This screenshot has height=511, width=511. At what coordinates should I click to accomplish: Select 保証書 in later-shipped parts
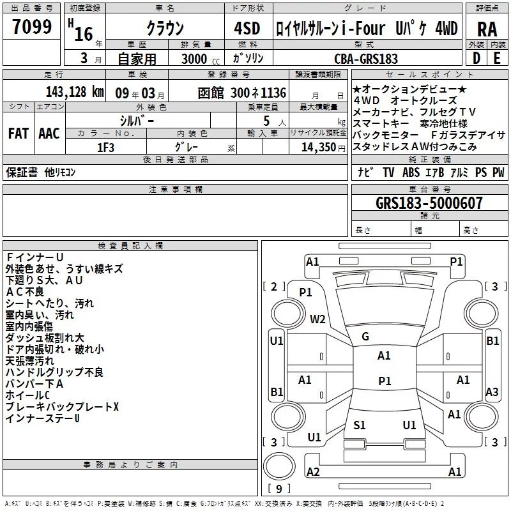tap(22, 172)
